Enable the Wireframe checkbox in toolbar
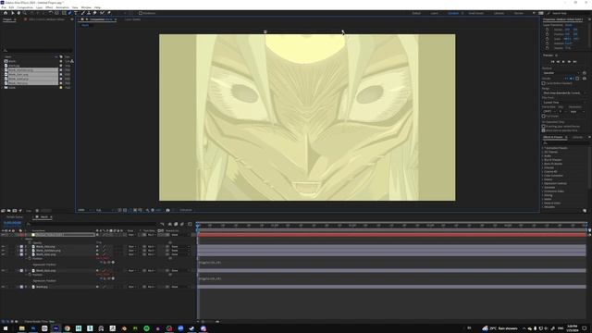Image resolution: width=592 pixels, height=333 pixels. [141, 13]
